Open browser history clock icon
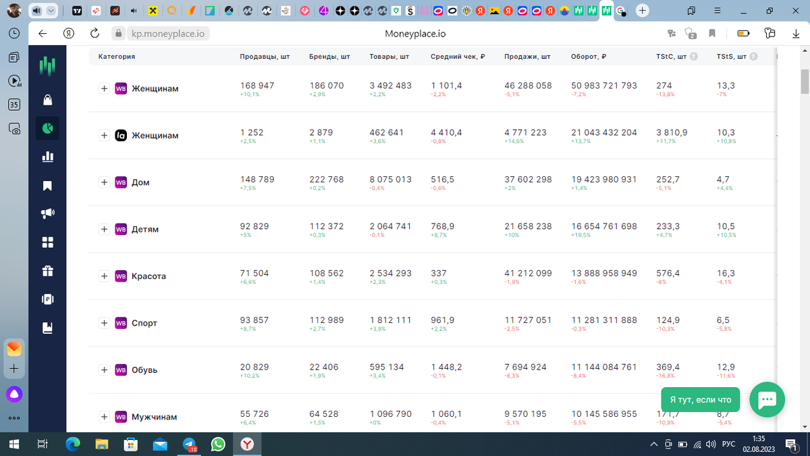This screenshot has width=810, height=456. click(x=14, y=33)
